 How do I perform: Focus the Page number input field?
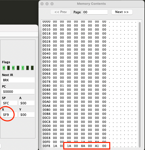click(x=95, y=12)
